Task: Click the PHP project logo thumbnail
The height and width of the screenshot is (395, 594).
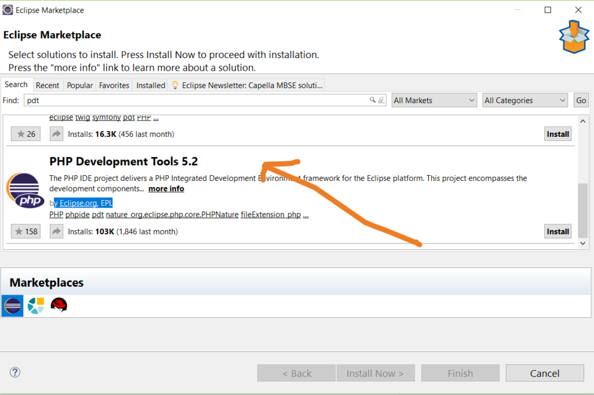Action: [25, 190]
